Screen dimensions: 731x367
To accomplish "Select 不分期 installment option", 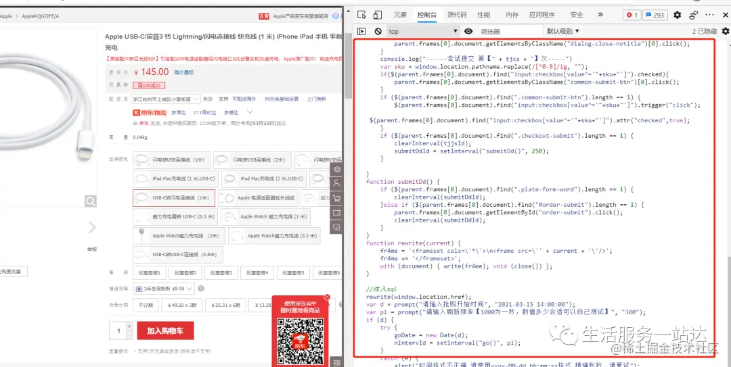I will point(145,306).
